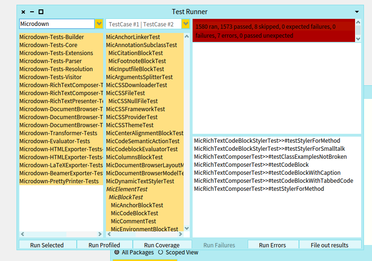Select Microdown-PrettyPrinter-Tests package

(61, 181)
